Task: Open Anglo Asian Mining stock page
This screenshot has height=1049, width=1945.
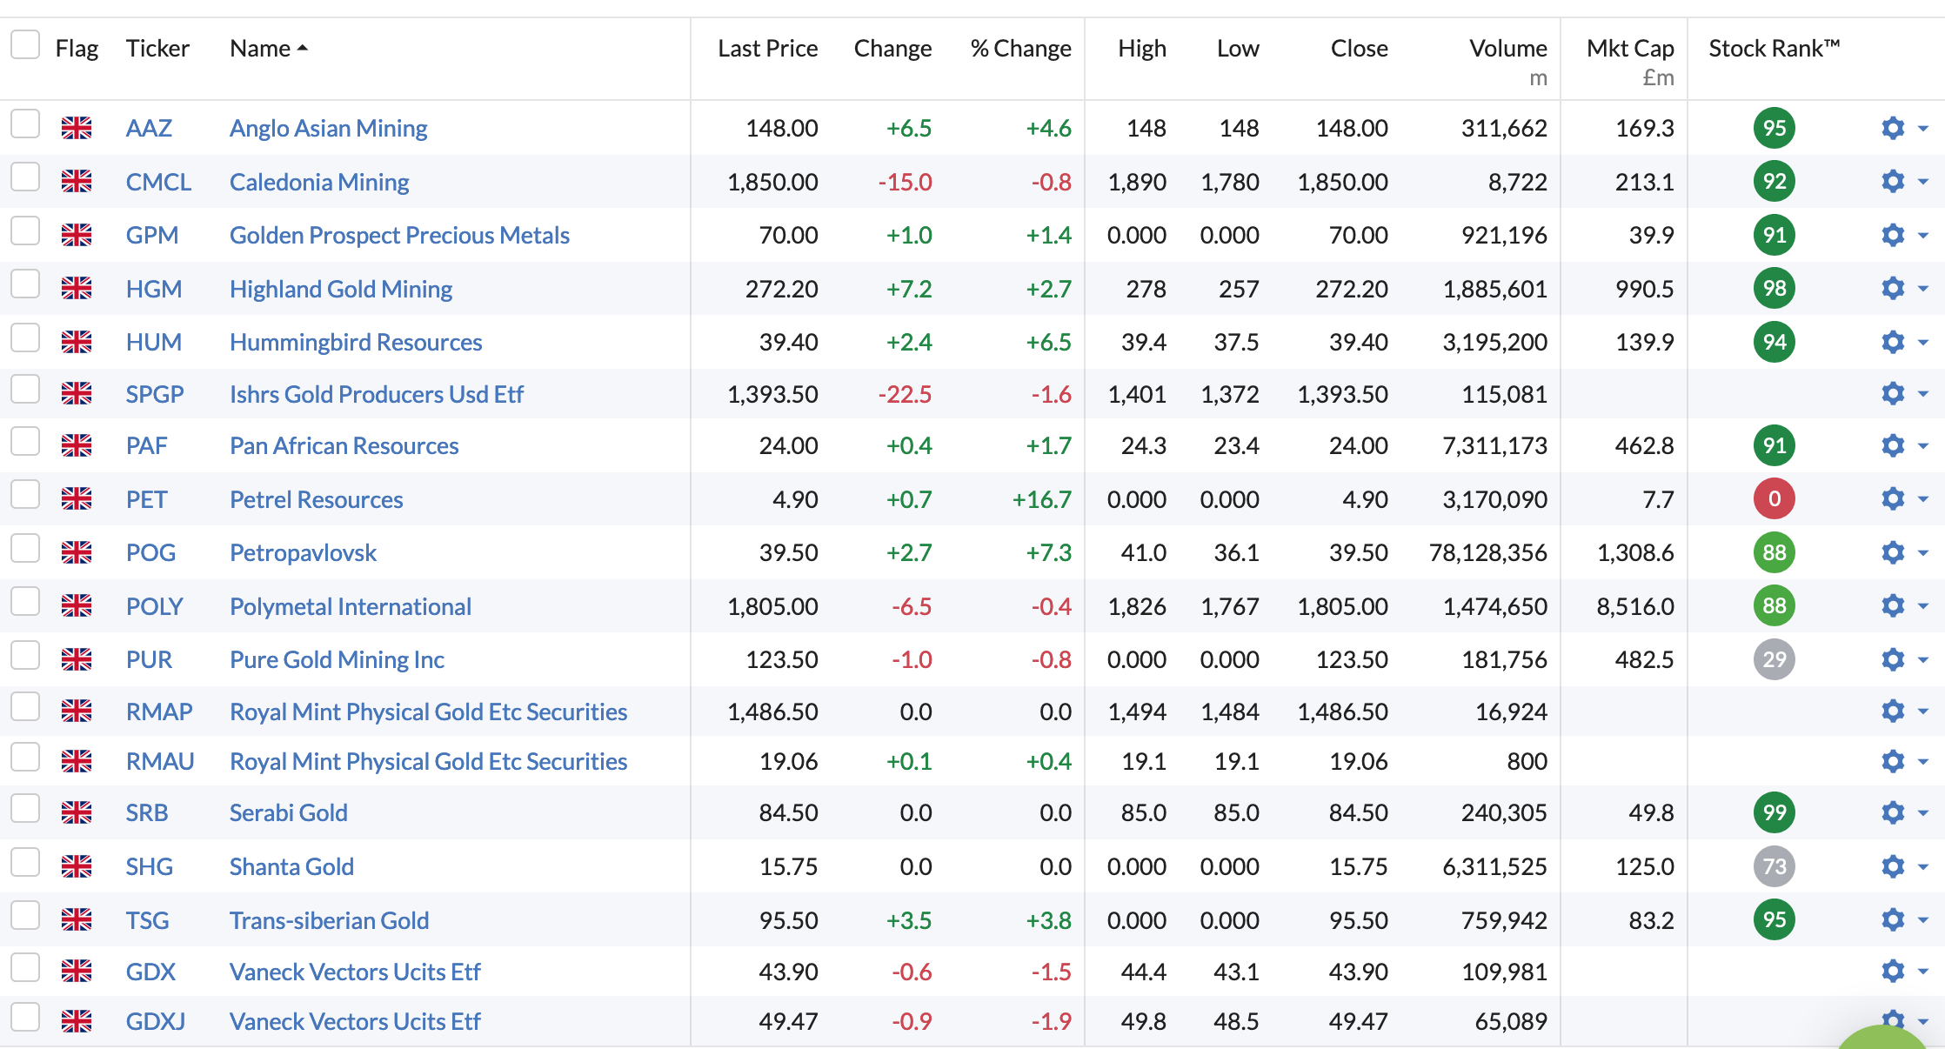Action: (328, 129)
